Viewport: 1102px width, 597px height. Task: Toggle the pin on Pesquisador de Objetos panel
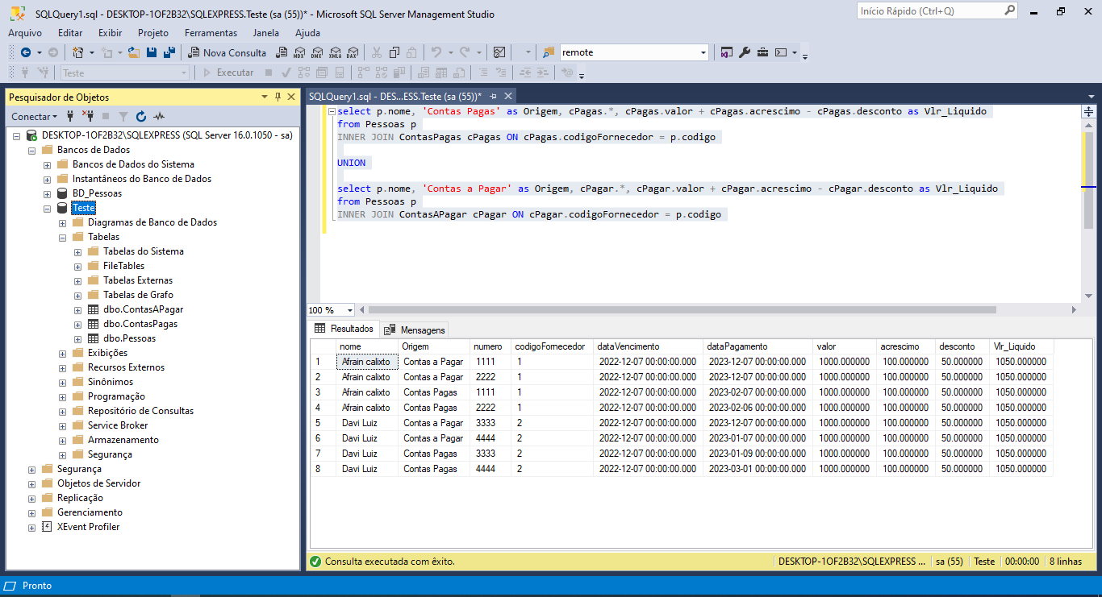tap(278, 97)
